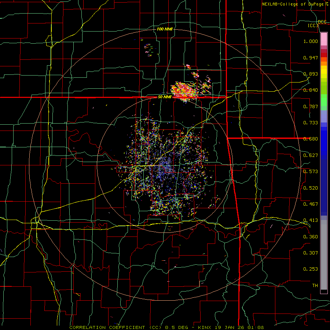Click the "CORRELATION COEFFICIENT (CC)" caption text

(115, 327)
